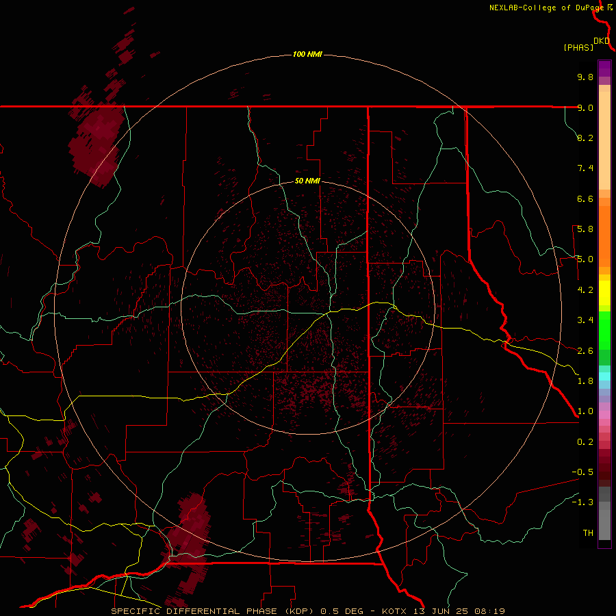Click the 9.8 value on the scale

point(585,77)
